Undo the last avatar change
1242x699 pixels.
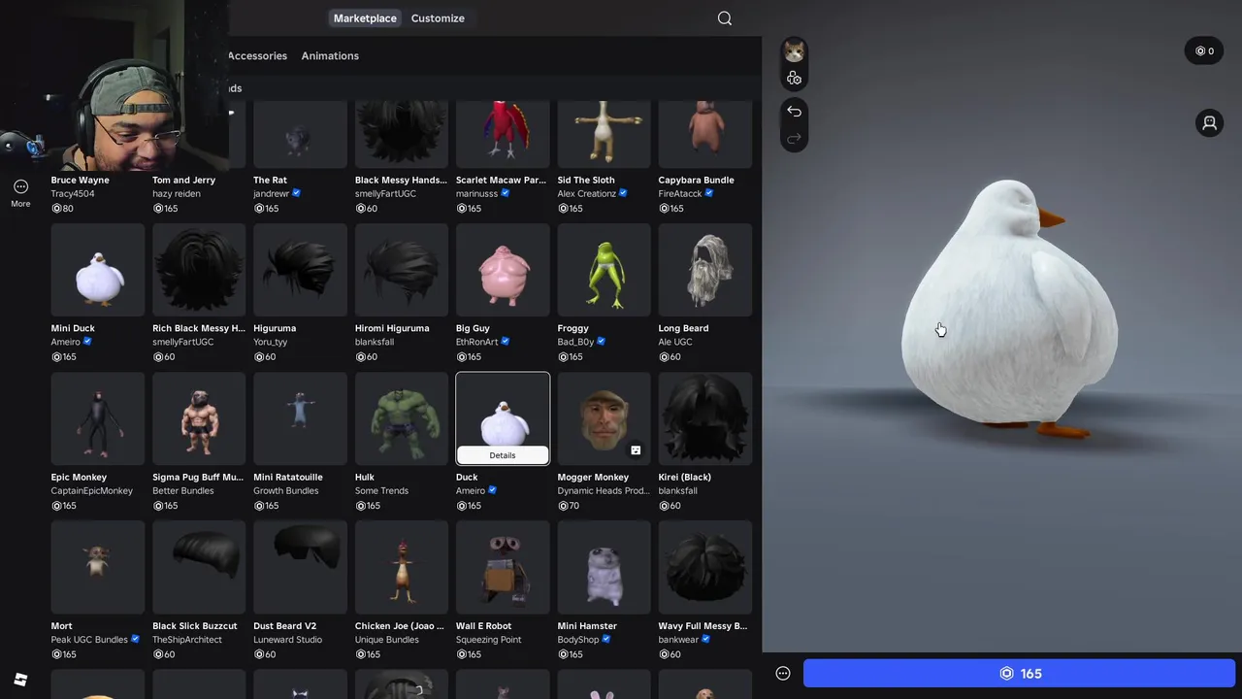(794, 111)
